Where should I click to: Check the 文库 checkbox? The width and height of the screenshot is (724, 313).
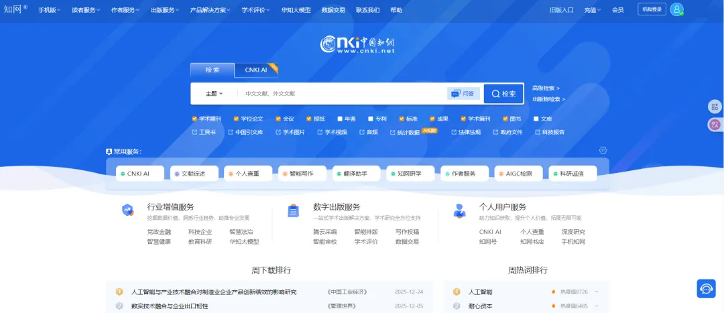536,119
